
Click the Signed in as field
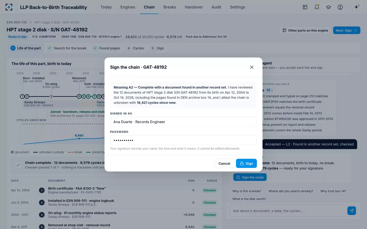tap(183, 122)
